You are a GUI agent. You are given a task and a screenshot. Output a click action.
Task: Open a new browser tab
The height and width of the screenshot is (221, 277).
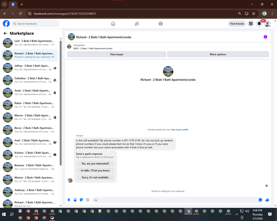(x=22, y=4)
